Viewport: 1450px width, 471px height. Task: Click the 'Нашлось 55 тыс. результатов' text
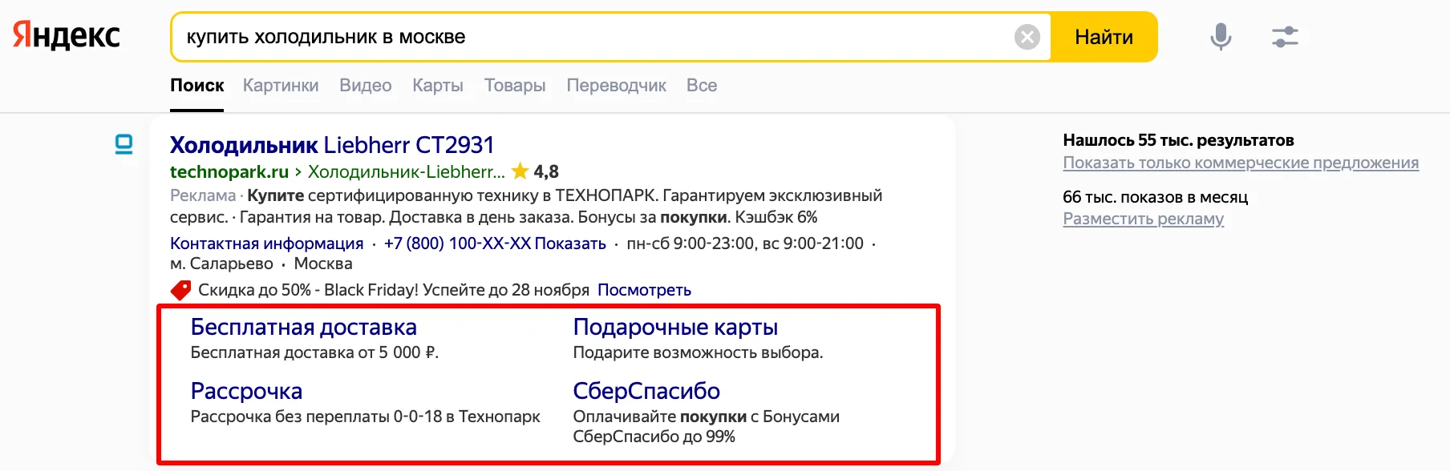[1179, 140]
